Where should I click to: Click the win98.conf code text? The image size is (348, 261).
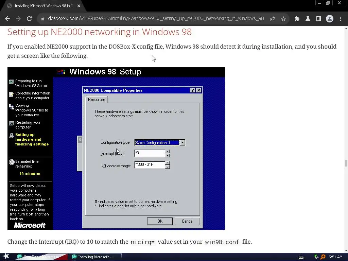pos(222,242)
